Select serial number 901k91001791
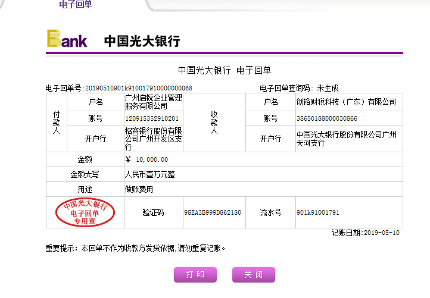This screenshot has width=430, height=298. (x=317, y=212)
